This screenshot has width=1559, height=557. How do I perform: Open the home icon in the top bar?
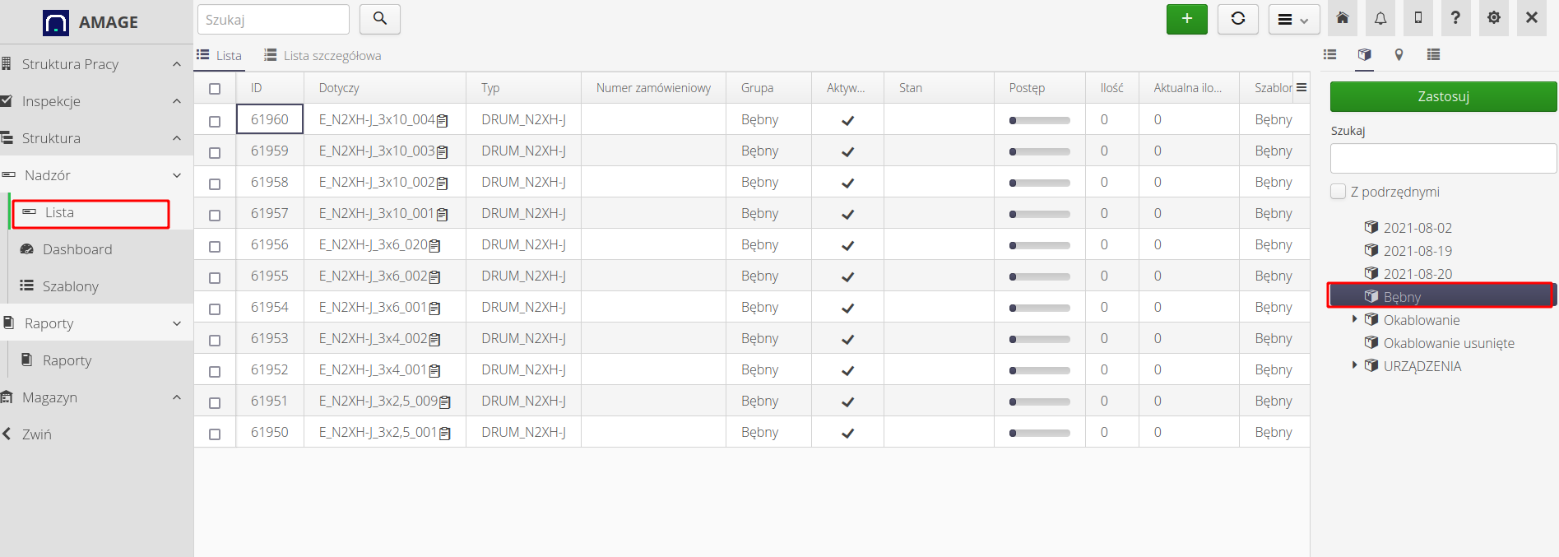point(1342,18)
